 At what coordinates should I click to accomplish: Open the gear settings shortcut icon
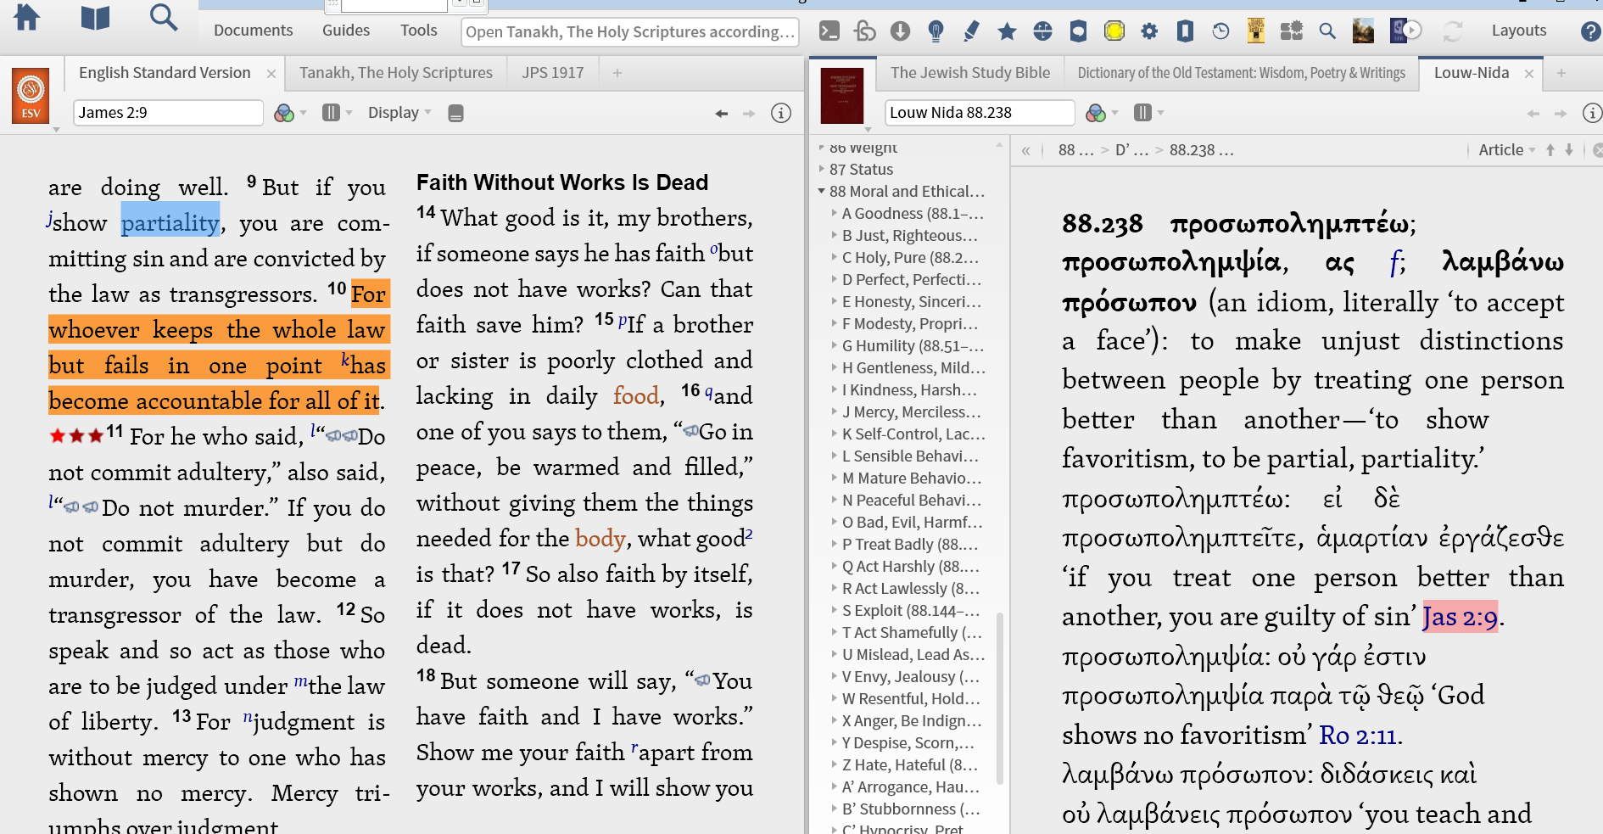(1149, 31)
